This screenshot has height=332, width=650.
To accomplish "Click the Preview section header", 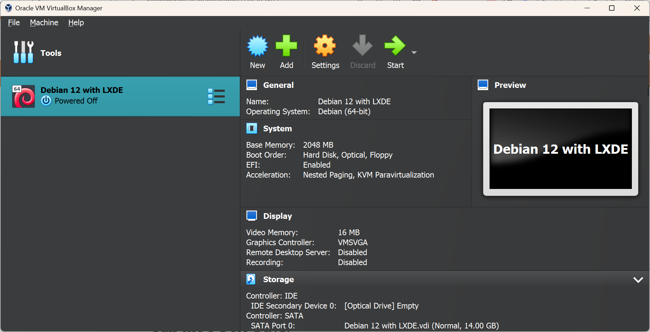I will point(510,85).
